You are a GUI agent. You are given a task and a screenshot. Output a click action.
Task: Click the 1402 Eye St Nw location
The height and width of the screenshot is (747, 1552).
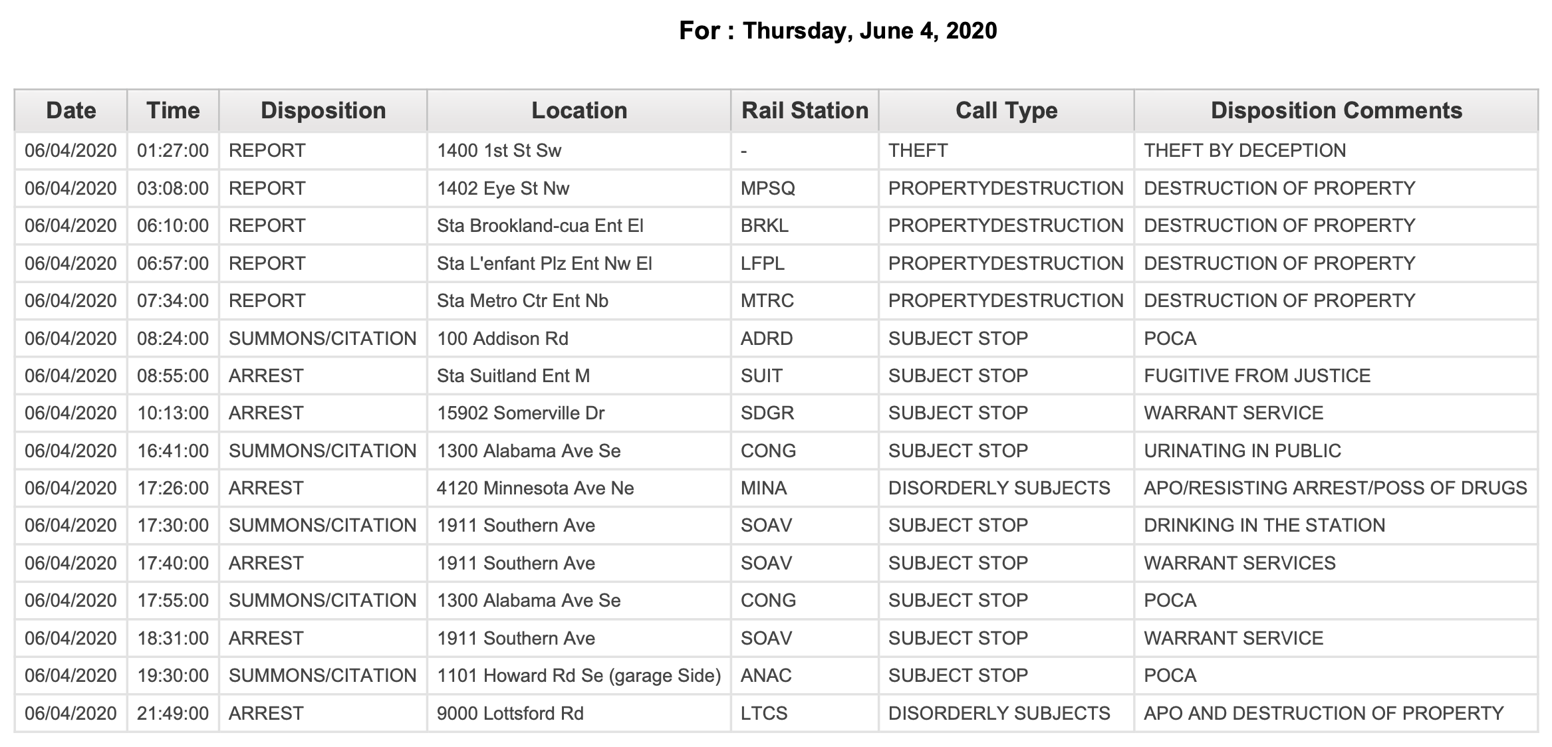pyautogui.click(x=503, y=188)
